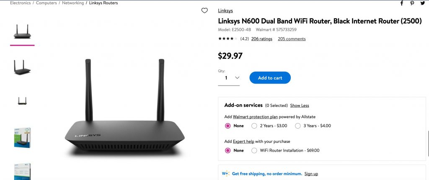Open the 205 comments link
429x180 pixels.
(x=292, y=39)
